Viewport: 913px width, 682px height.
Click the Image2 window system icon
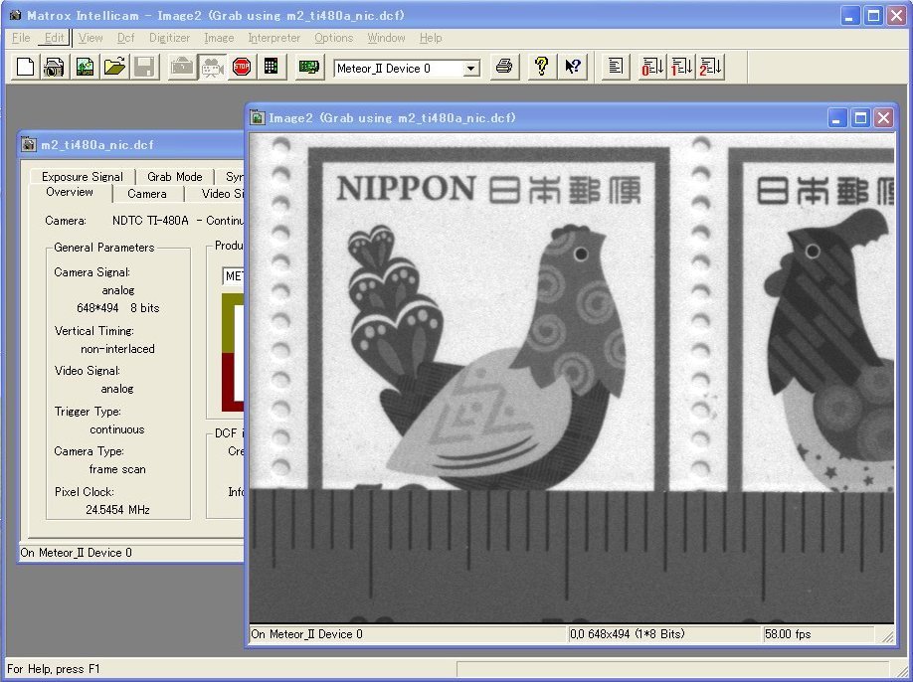258,118
